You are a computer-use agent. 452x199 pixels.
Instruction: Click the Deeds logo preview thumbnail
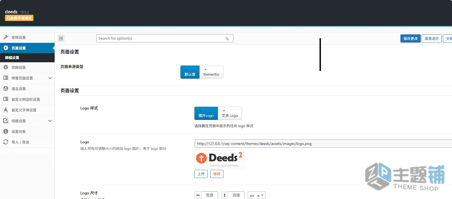[x=219, y=159]
